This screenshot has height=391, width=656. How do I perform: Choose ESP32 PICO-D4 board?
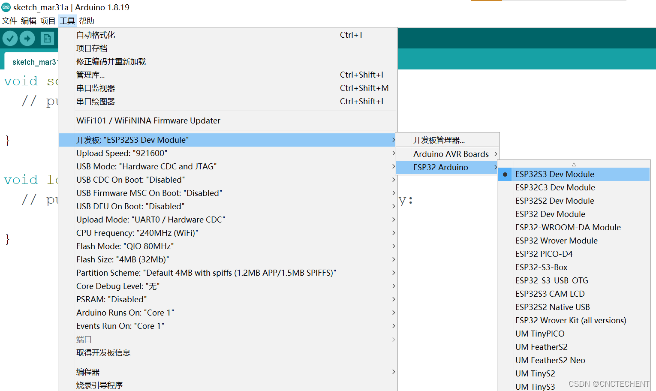574,254
